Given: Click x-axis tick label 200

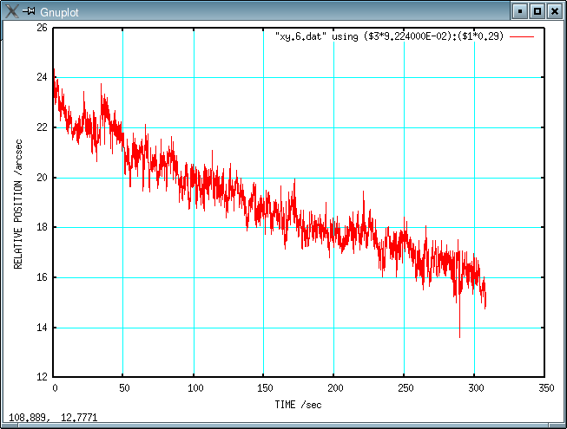Looking at the screenshot, I should coord(335,388).
